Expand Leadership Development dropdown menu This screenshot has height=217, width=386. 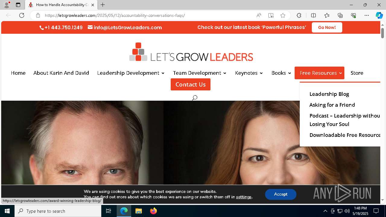131,73
